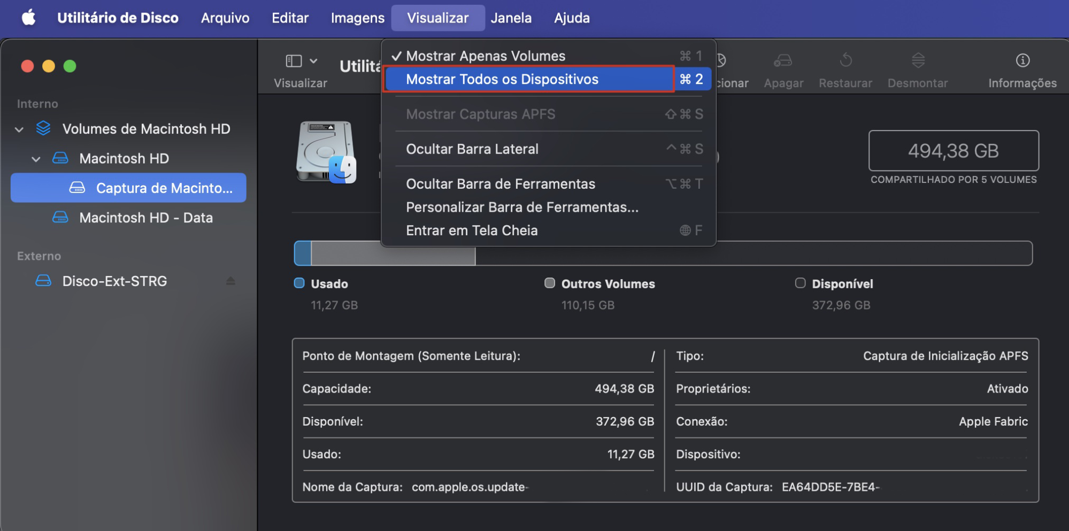
Task: Click the gray other volumes segment of storage bar
Action: click(x=393, y=253)
